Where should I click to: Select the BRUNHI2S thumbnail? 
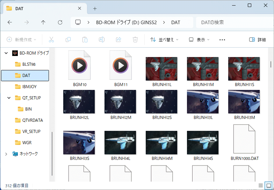tap(161, 101)
